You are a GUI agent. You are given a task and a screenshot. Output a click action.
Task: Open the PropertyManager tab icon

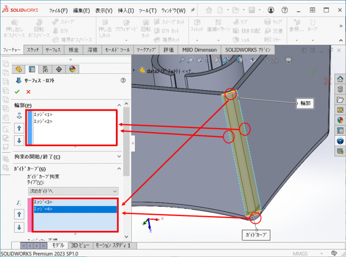click(x=32, y=69)
